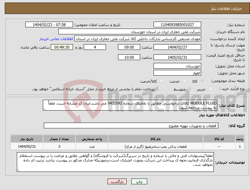Click the unit cell عدد
This screenshot has height=190, width=250.
coord(92,146)
